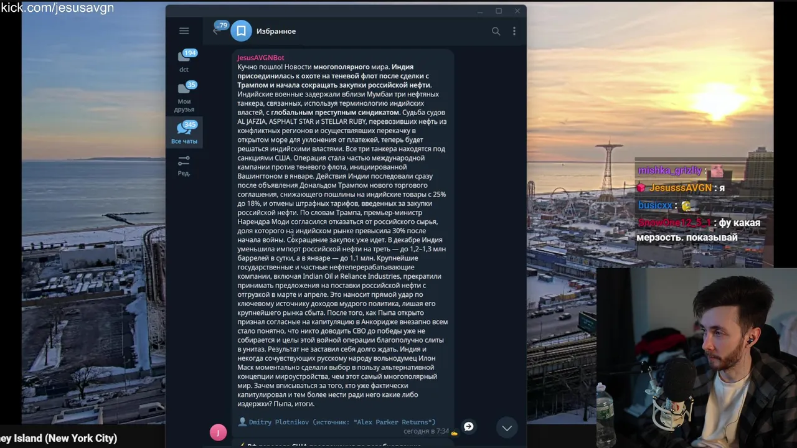Screen dimensions: 797x448
Task: Open the Saved Messages bookmark avatar
Action: point(241,31)
